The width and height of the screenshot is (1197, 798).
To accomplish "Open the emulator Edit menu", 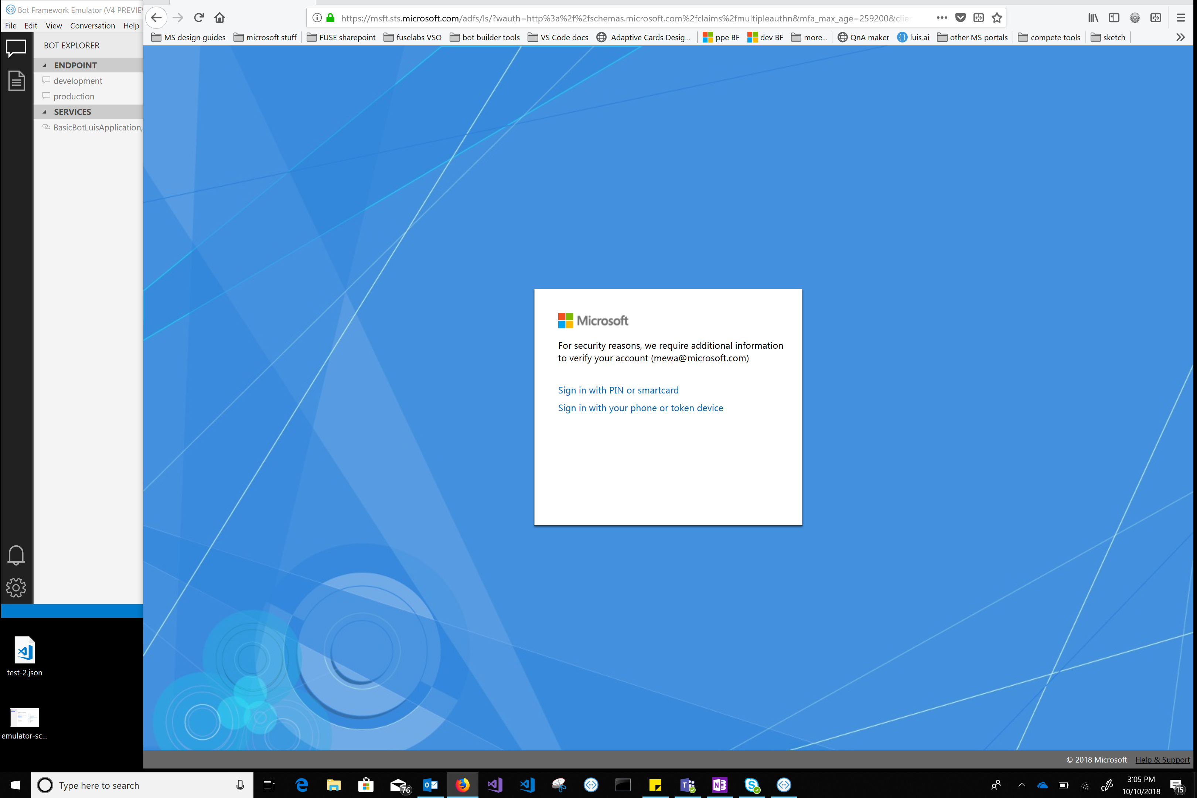I will click(x=31, y=25).
